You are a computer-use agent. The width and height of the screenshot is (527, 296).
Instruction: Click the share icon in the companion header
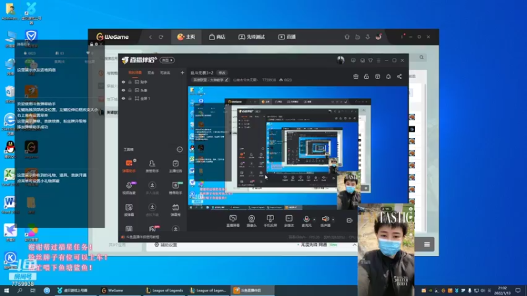(x=399, y=76)
